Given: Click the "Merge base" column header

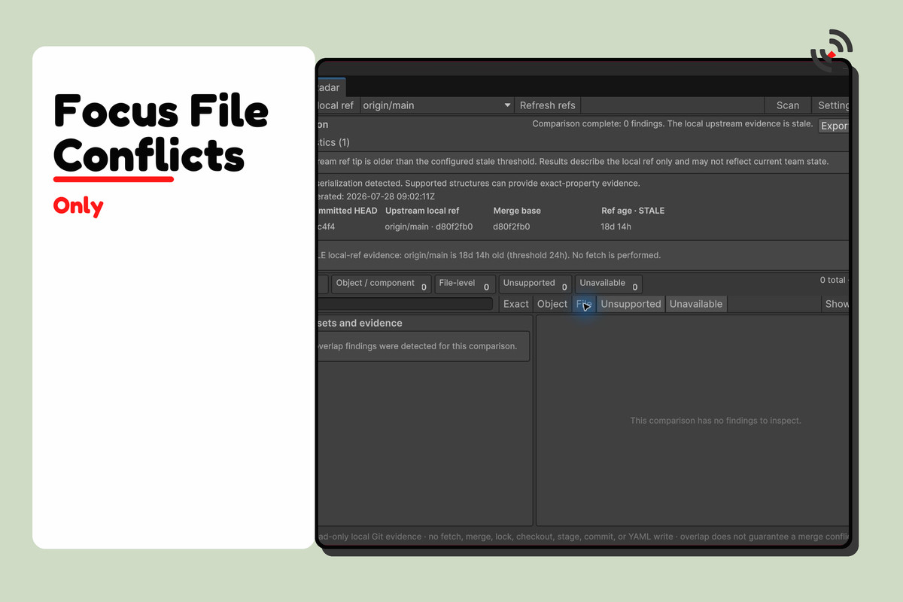Looking at the screenshot, I should [x=517, y=211].
